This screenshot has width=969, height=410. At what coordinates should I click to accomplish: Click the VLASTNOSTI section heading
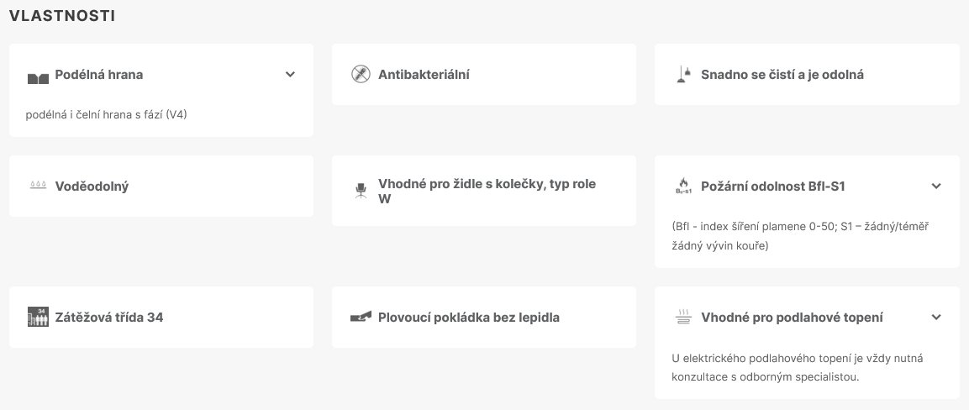62,16
